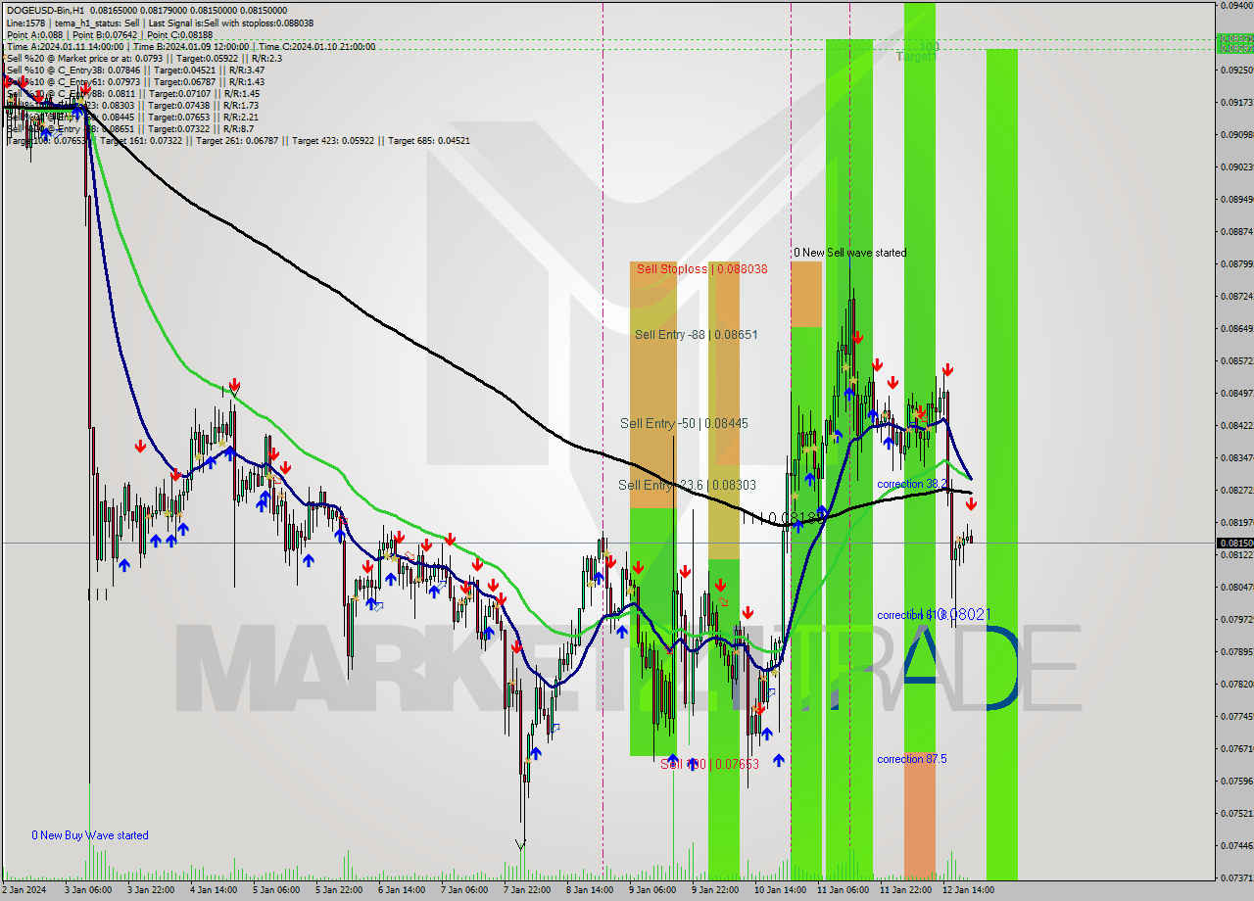
Task: Click the current price marker 0.08150
Action: 1234,543
